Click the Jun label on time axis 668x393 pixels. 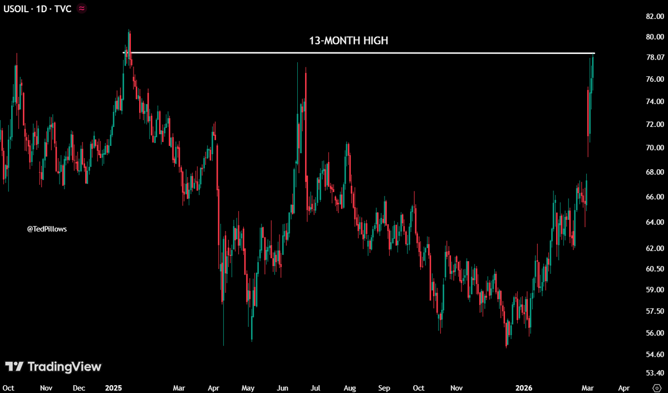(282, 387)
